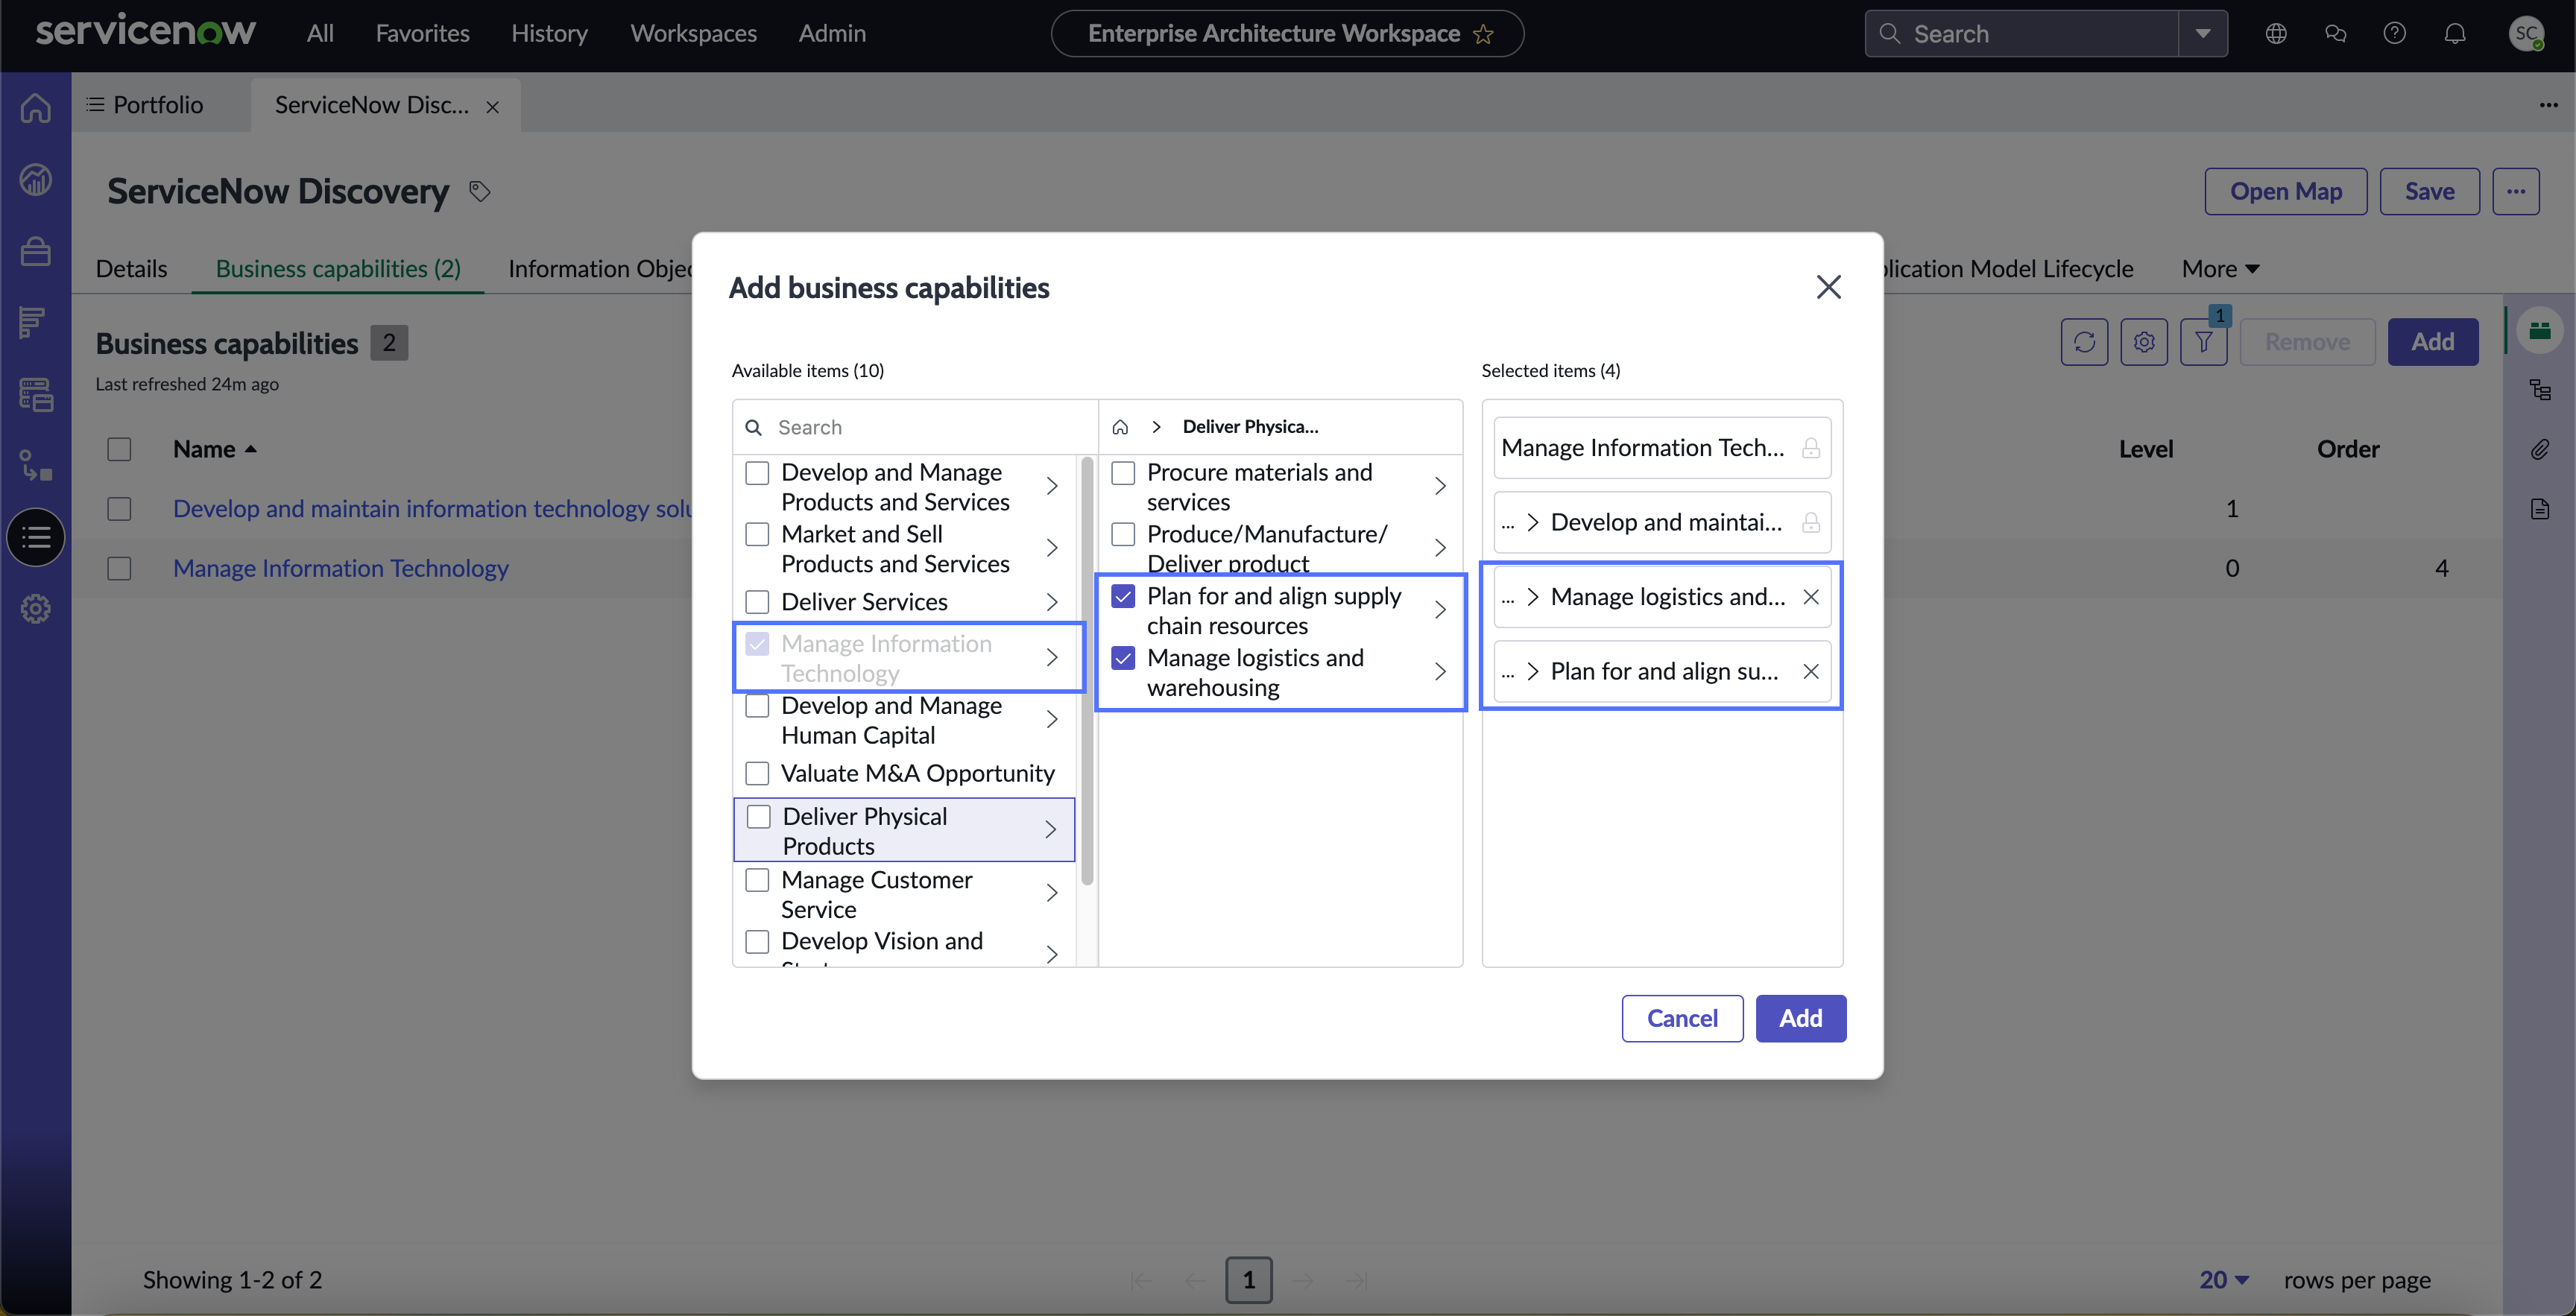Viewport: 2576px width, 1316px height.
Task: Open the More tabs dropdown
Action: click(2220, 269)
